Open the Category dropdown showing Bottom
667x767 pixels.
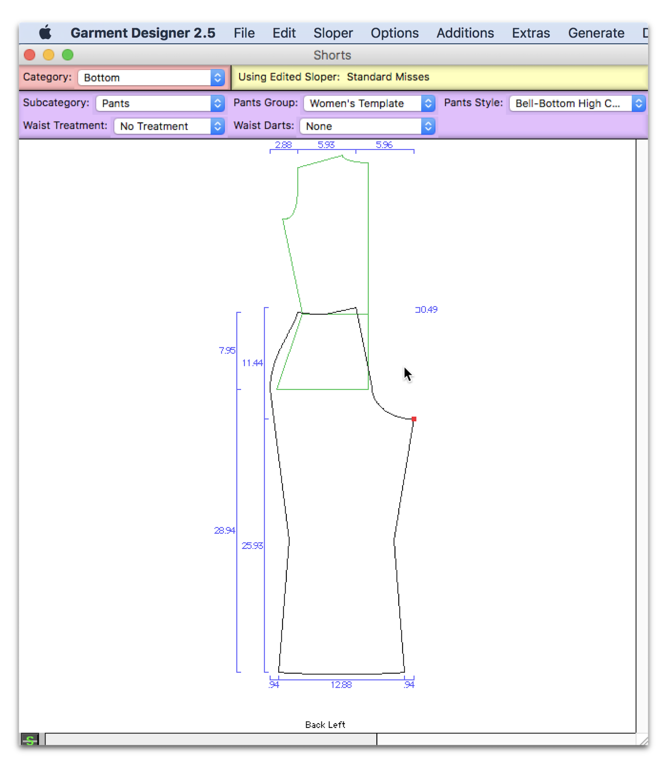(151, 78)
